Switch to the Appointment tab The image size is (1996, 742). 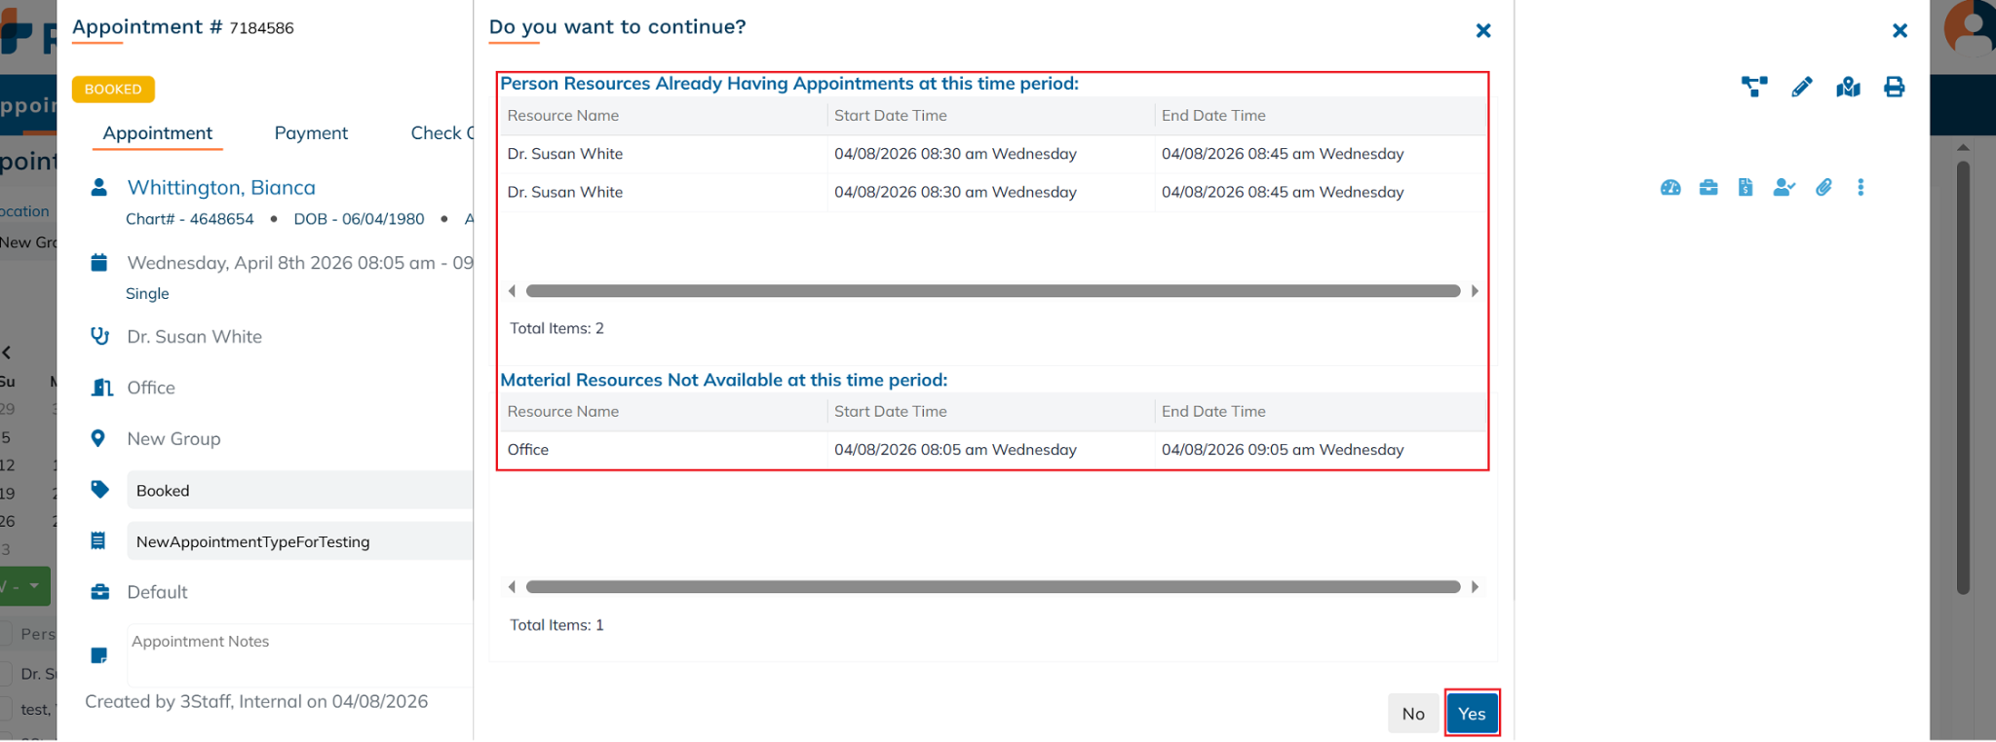(x=157, y=133)
